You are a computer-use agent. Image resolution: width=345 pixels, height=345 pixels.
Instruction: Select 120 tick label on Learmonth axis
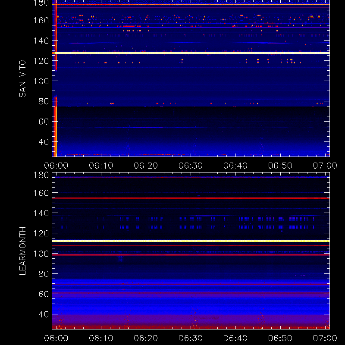point(41,233)
